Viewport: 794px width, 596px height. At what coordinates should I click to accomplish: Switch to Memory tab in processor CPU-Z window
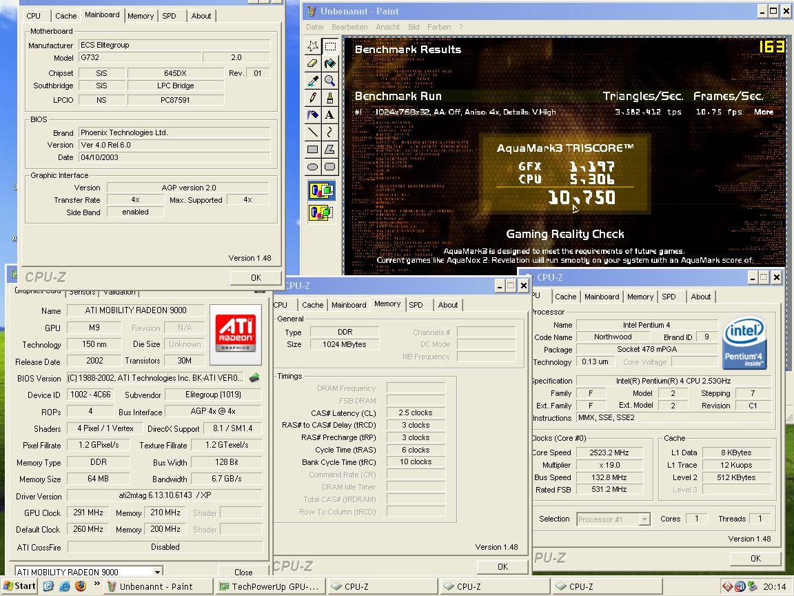coord(640,297)
